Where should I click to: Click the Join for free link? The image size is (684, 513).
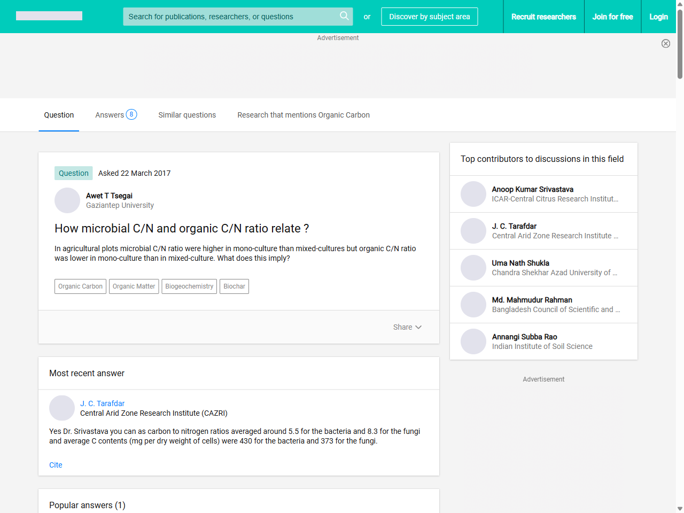(612, 17)
